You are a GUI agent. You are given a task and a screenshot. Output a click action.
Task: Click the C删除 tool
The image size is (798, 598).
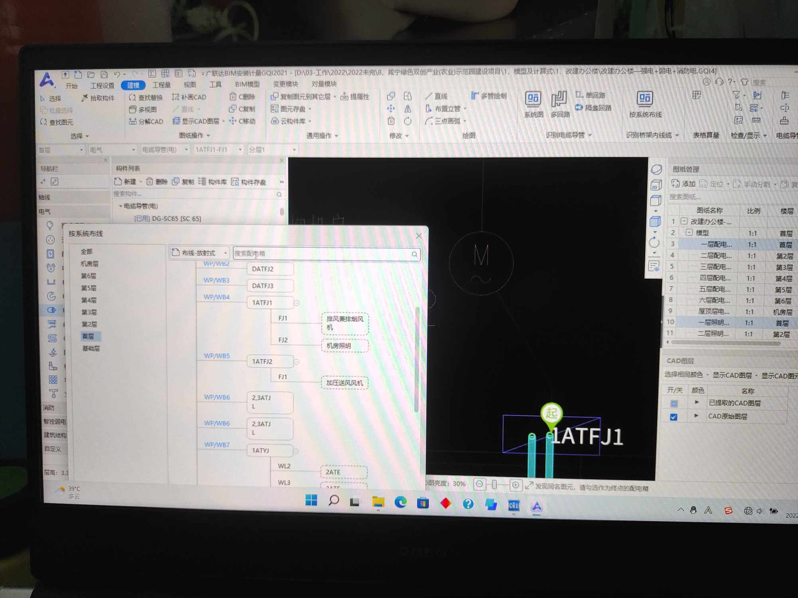(242, 97)
